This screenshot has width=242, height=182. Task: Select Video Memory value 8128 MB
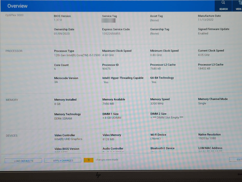108,139
